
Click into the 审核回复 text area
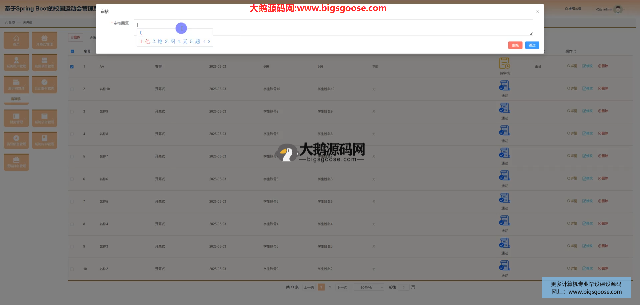click(333, 27)
